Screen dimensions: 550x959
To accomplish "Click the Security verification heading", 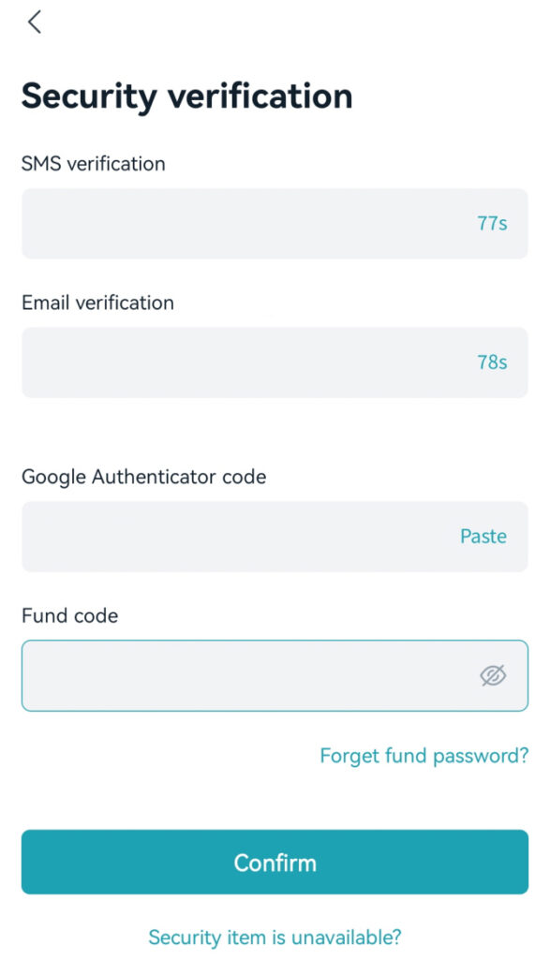I will (x=186, y=96).
